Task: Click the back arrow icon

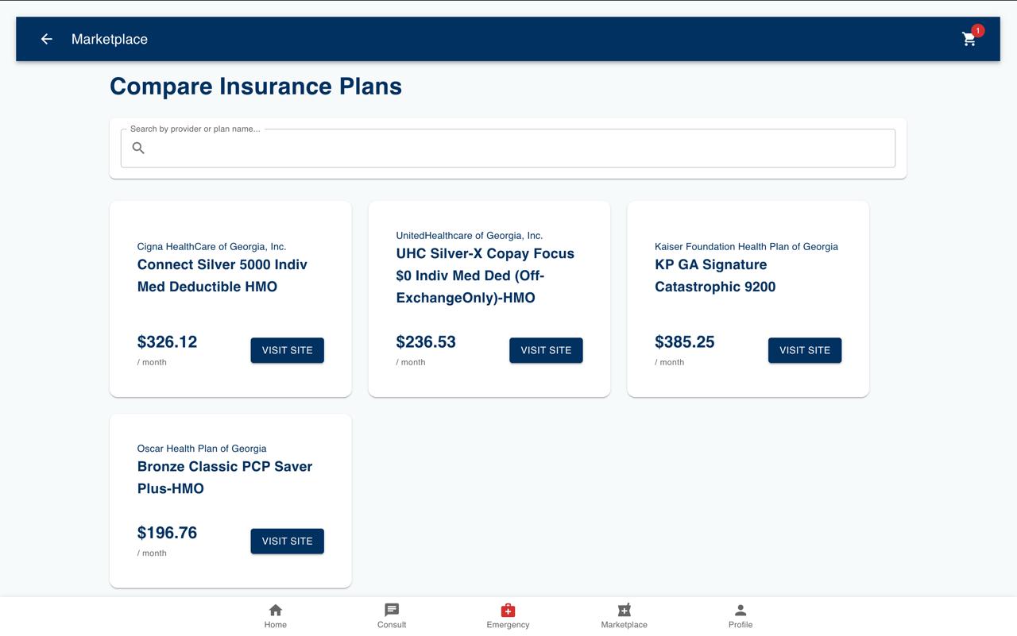Action: [x=47, y=39]
